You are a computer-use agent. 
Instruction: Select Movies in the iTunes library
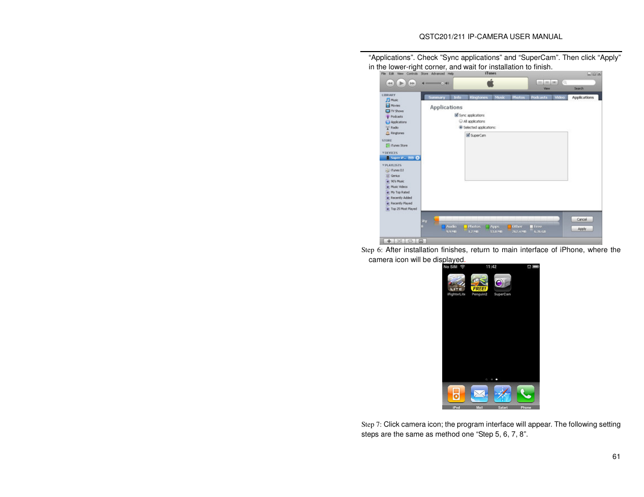coord(393,106)
